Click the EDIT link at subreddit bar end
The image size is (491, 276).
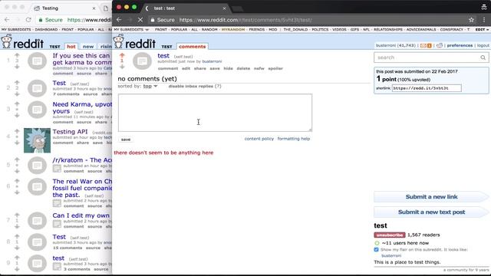click(481, 29)
